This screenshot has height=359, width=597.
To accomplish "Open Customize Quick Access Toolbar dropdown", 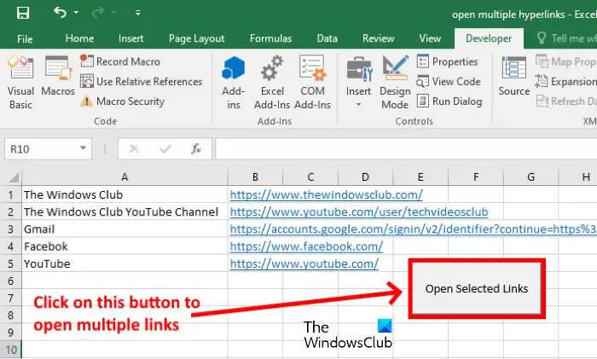I will [138, 13].
